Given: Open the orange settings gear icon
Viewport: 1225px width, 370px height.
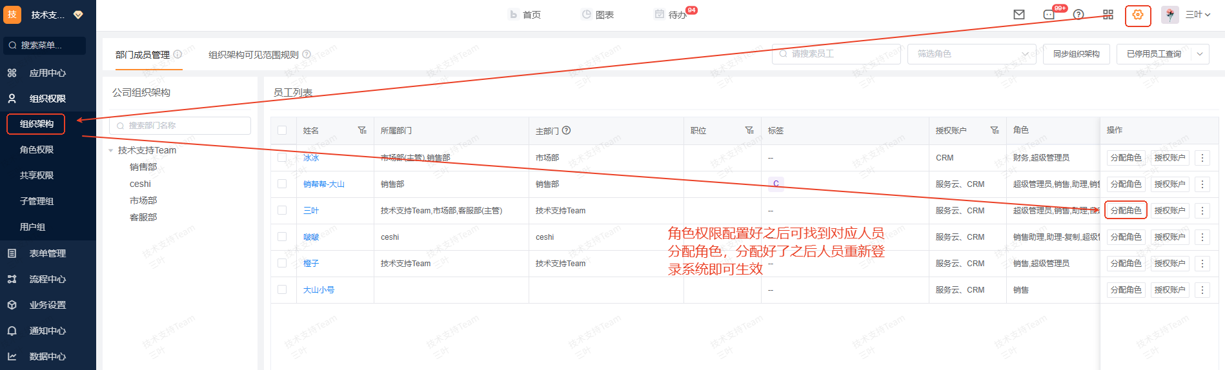Looking at the screenshot, I should [x=1138, y=15].
